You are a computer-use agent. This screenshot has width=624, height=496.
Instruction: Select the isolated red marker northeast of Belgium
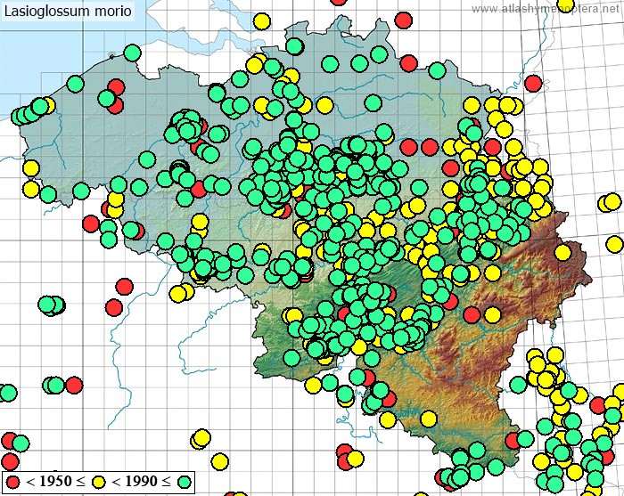[x=533, y=83]
